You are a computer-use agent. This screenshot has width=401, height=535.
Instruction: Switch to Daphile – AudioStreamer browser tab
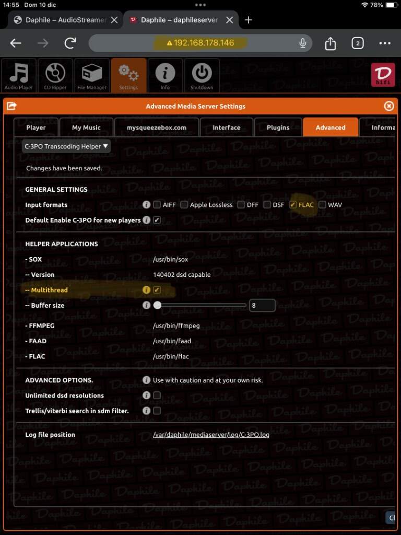(x=66, y=20)
